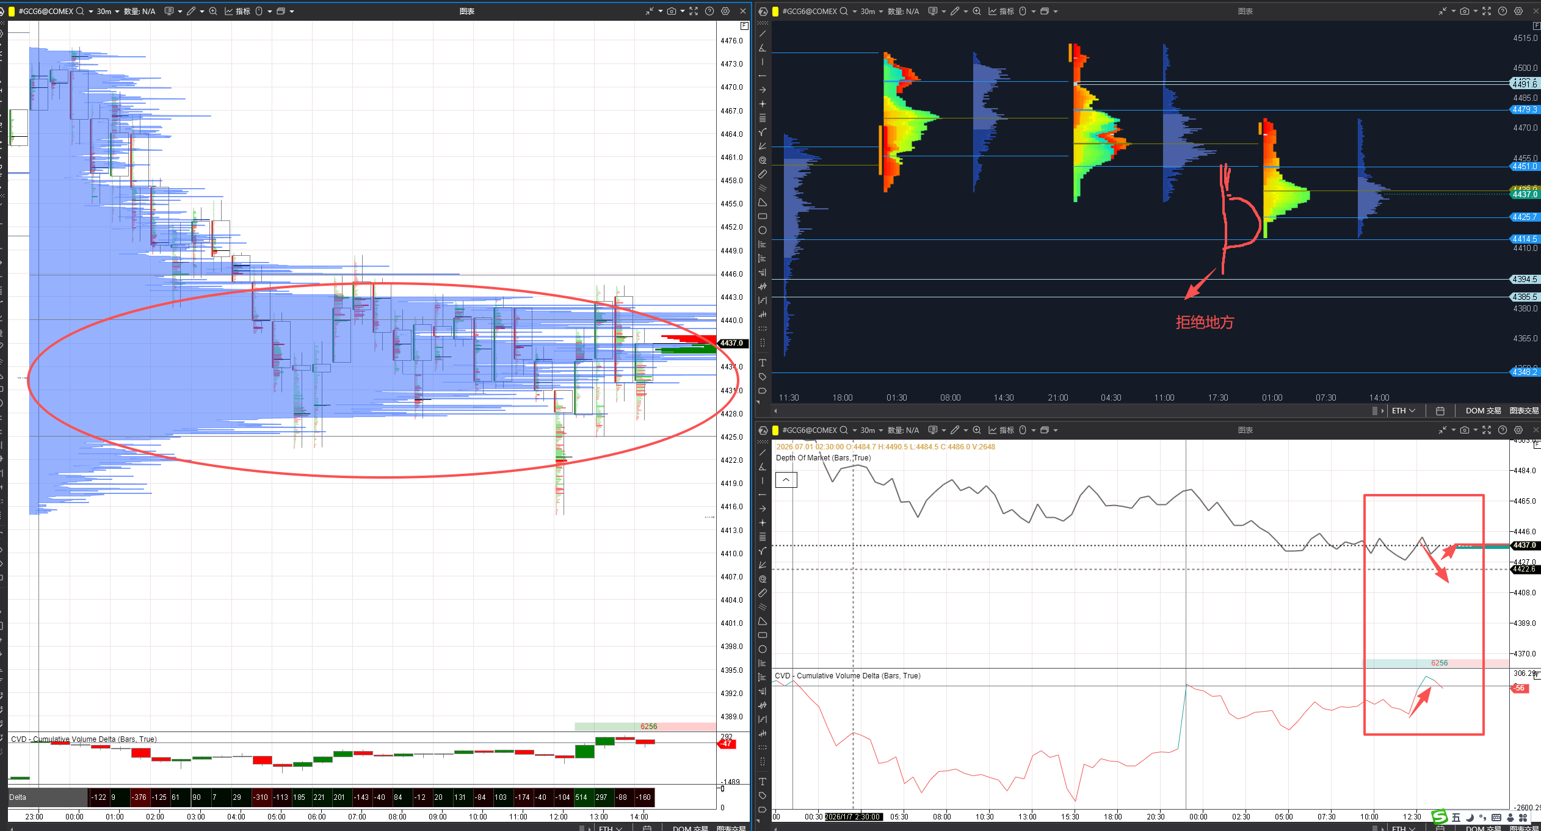The height and width of the screenshot is (831, 1541).
Task: Click the collapse arrow button below Depth Of Market label
Action: (786, 480)
